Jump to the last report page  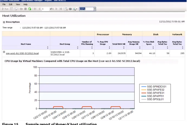(61, 9)
